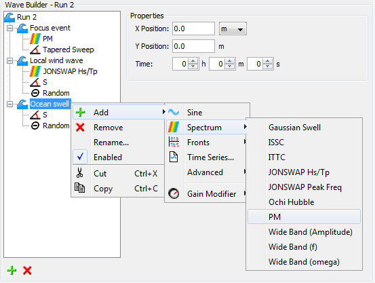Click the red X delete icon below tree
The width and height of the screenshot is (375, 283).
tap(27, 271)
